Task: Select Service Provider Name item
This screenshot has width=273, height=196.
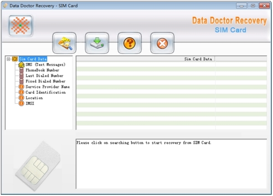Action: (47, 87)
